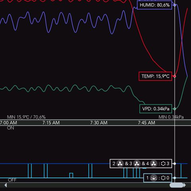Click the HUMID: 80,6% tooltip label
The height and width of the screenshot is (191, 191).
click(x=154, y=5)
